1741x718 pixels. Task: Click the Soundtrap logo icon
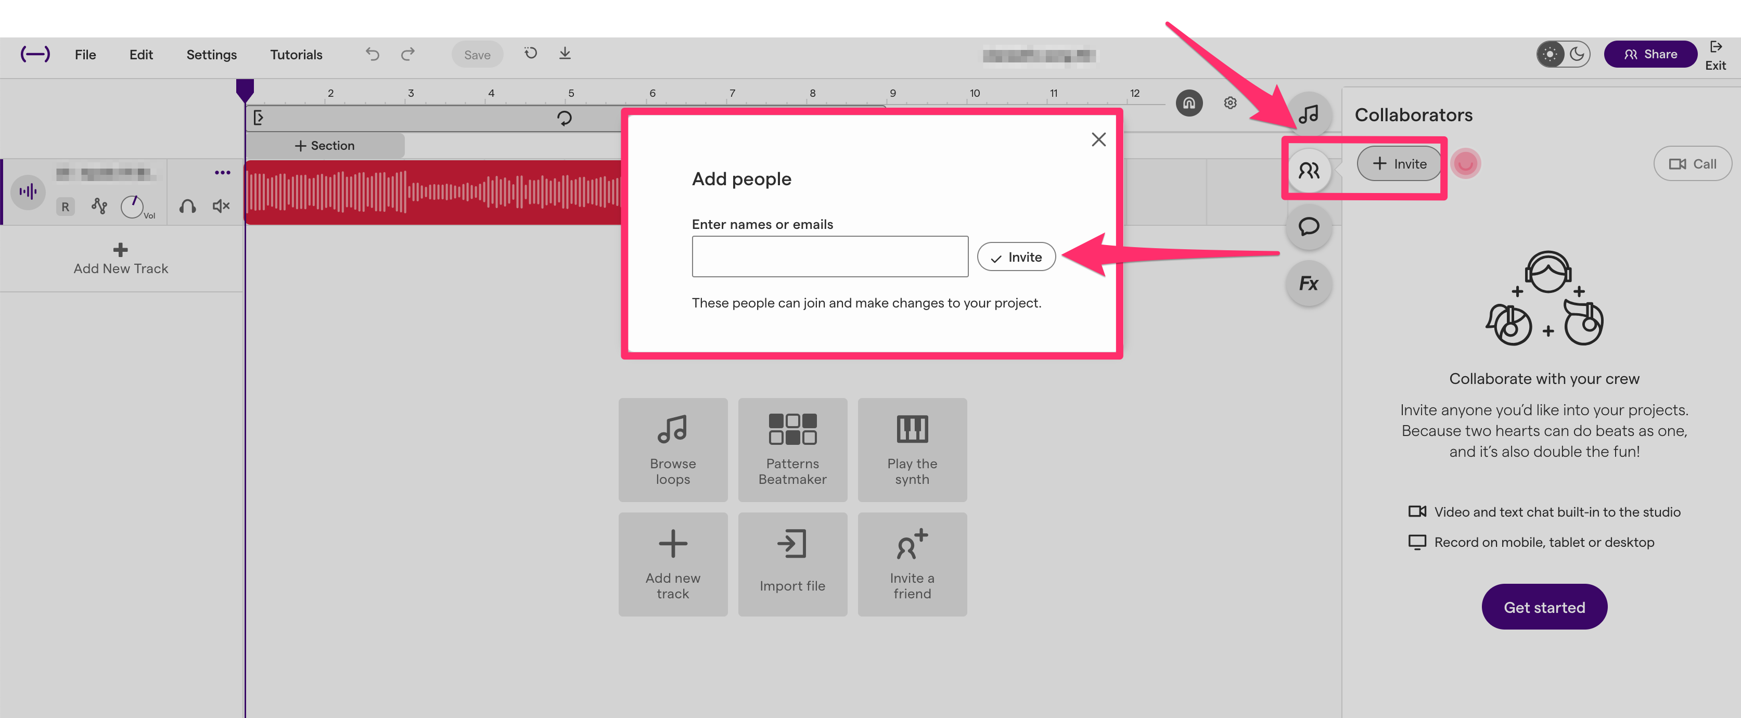tap(35, 54)
